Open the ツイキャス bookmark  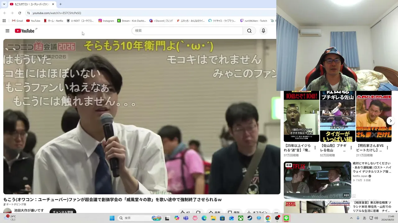[222, 21]
